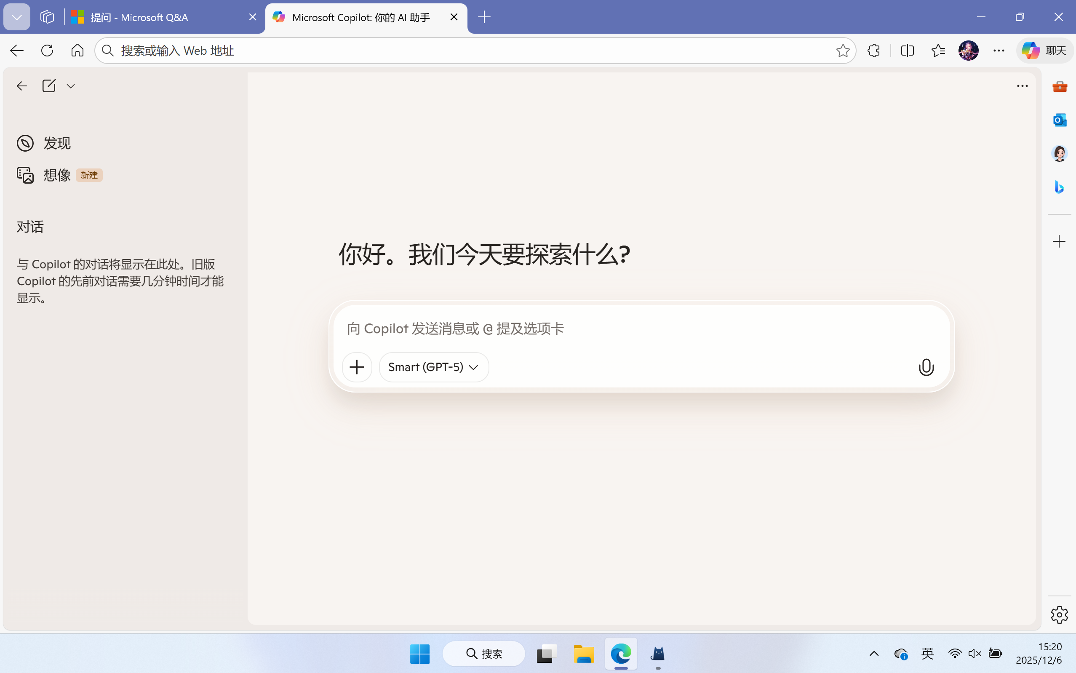This screenshot has height=673, width=1076.
Task: Switch input method via 英 indicator
Action: tap(928, 654)
